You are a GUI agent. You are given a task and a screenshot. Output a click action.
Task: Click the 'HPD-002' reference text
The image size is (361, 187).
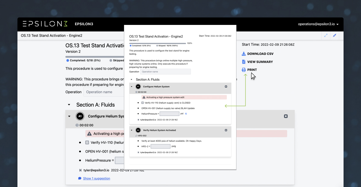(x=143, y=135)
